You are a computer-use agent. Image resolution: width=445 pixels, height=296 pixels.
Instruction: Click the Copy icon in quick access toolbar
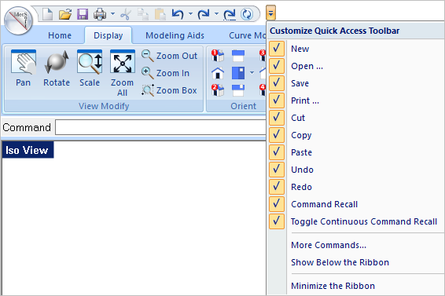click(143, 14)
